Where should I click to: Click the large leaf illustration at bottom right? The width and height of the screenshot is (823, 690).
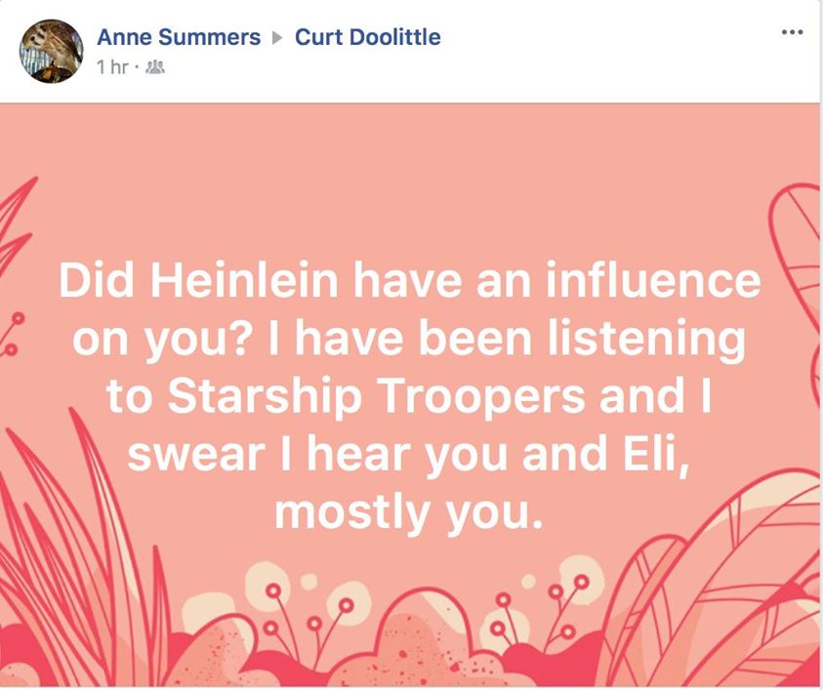[742, 586]
